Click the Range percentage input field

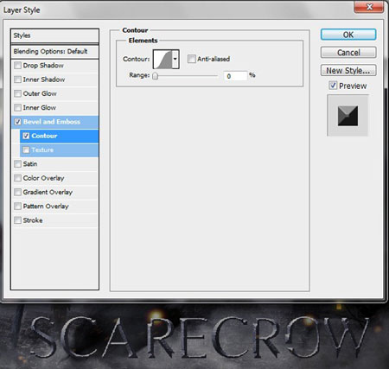point(235,76)
